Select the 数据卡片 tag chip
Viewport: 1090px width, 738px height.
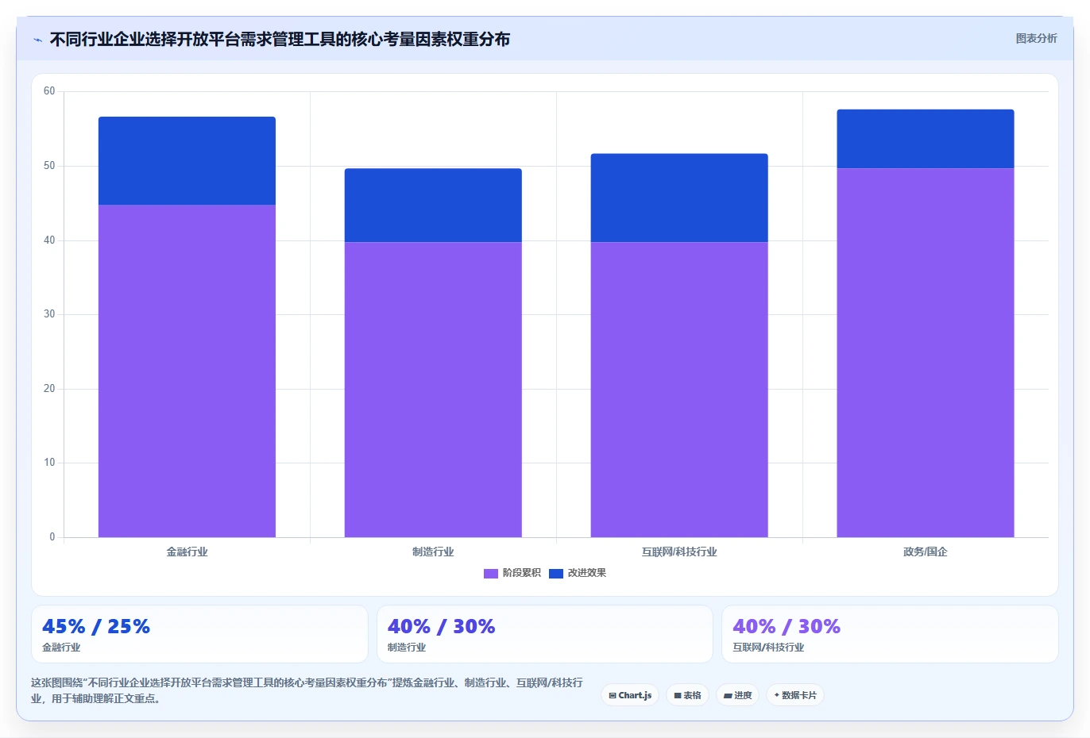(x=795, y=695)
